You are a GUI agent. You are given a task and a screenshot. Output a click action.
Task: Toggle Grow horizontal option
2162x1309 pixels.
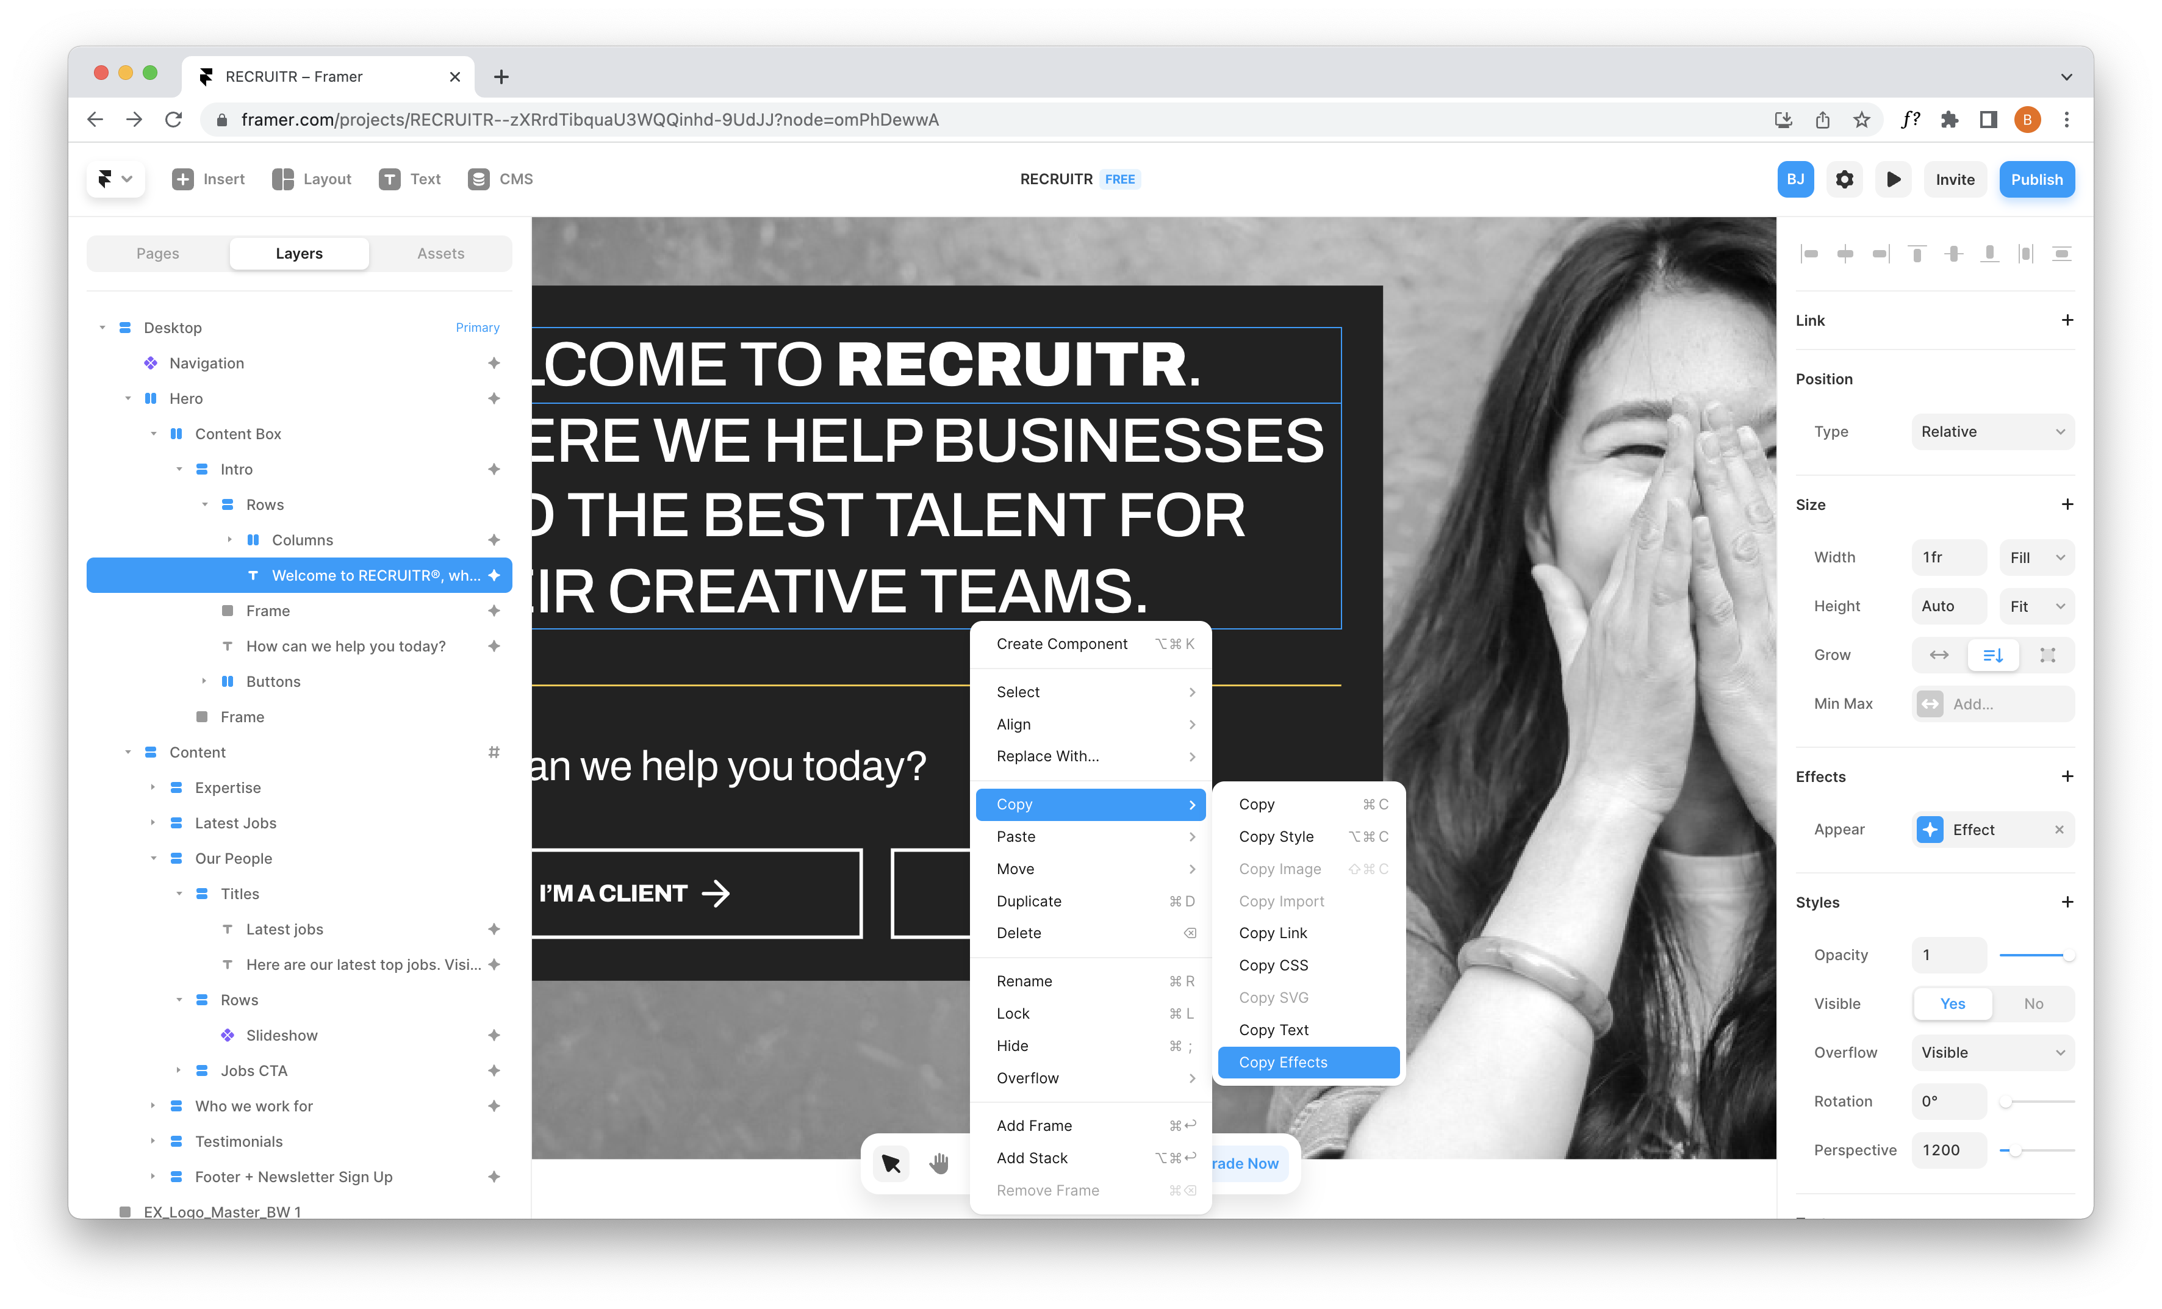point(1939,654)
